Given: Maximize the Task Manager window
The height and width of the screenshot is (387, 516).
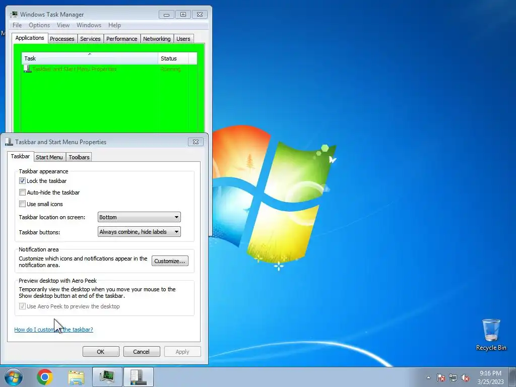Looking at the screenshot, I should [x=183, y=15].
